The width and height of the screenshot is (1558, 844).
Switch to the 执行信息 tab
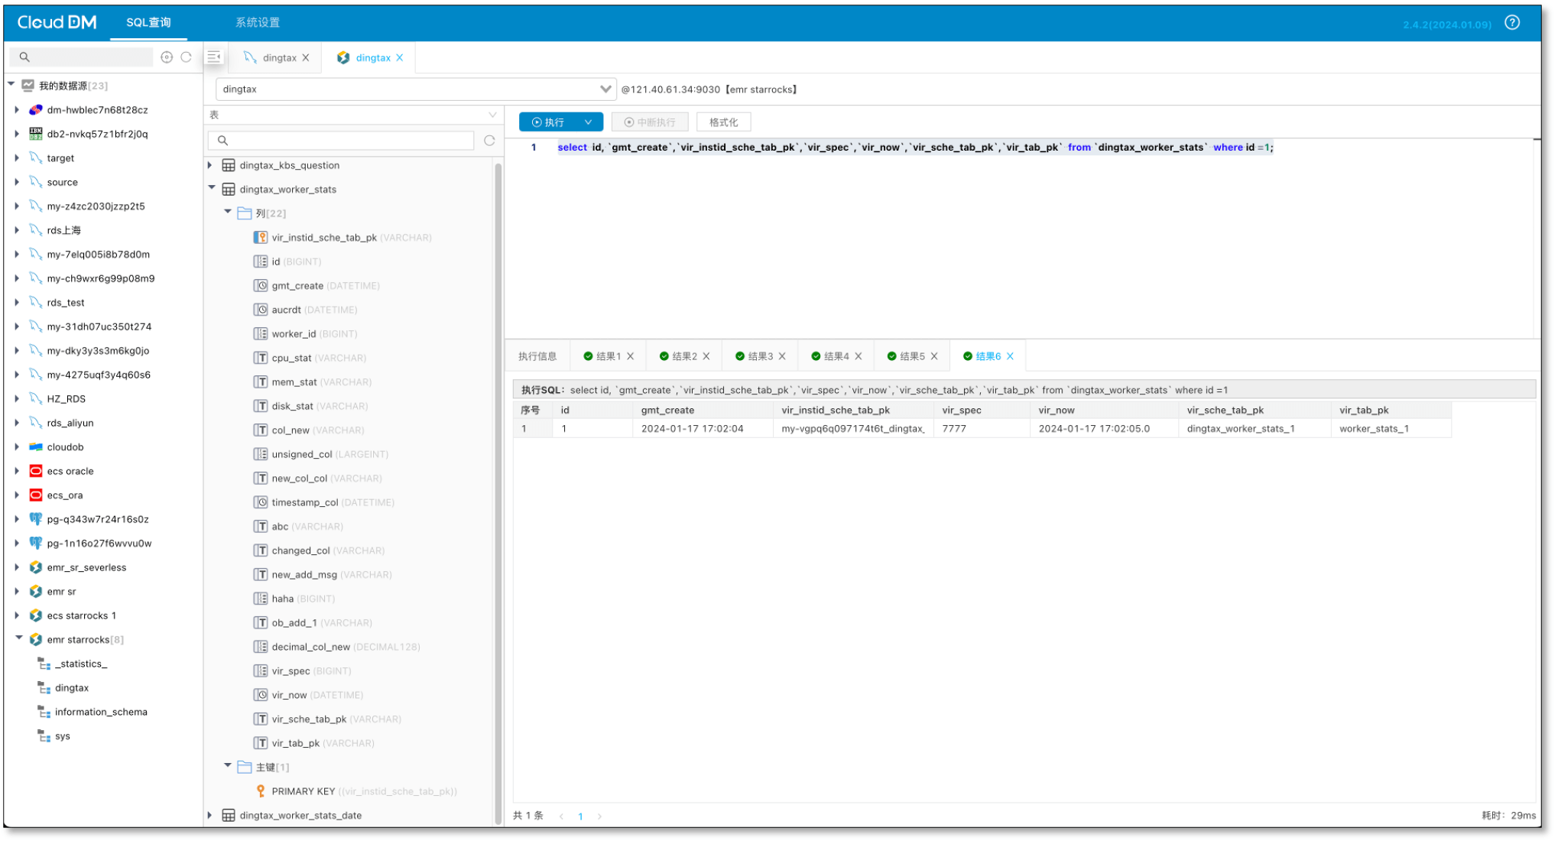tap(537, 356)
